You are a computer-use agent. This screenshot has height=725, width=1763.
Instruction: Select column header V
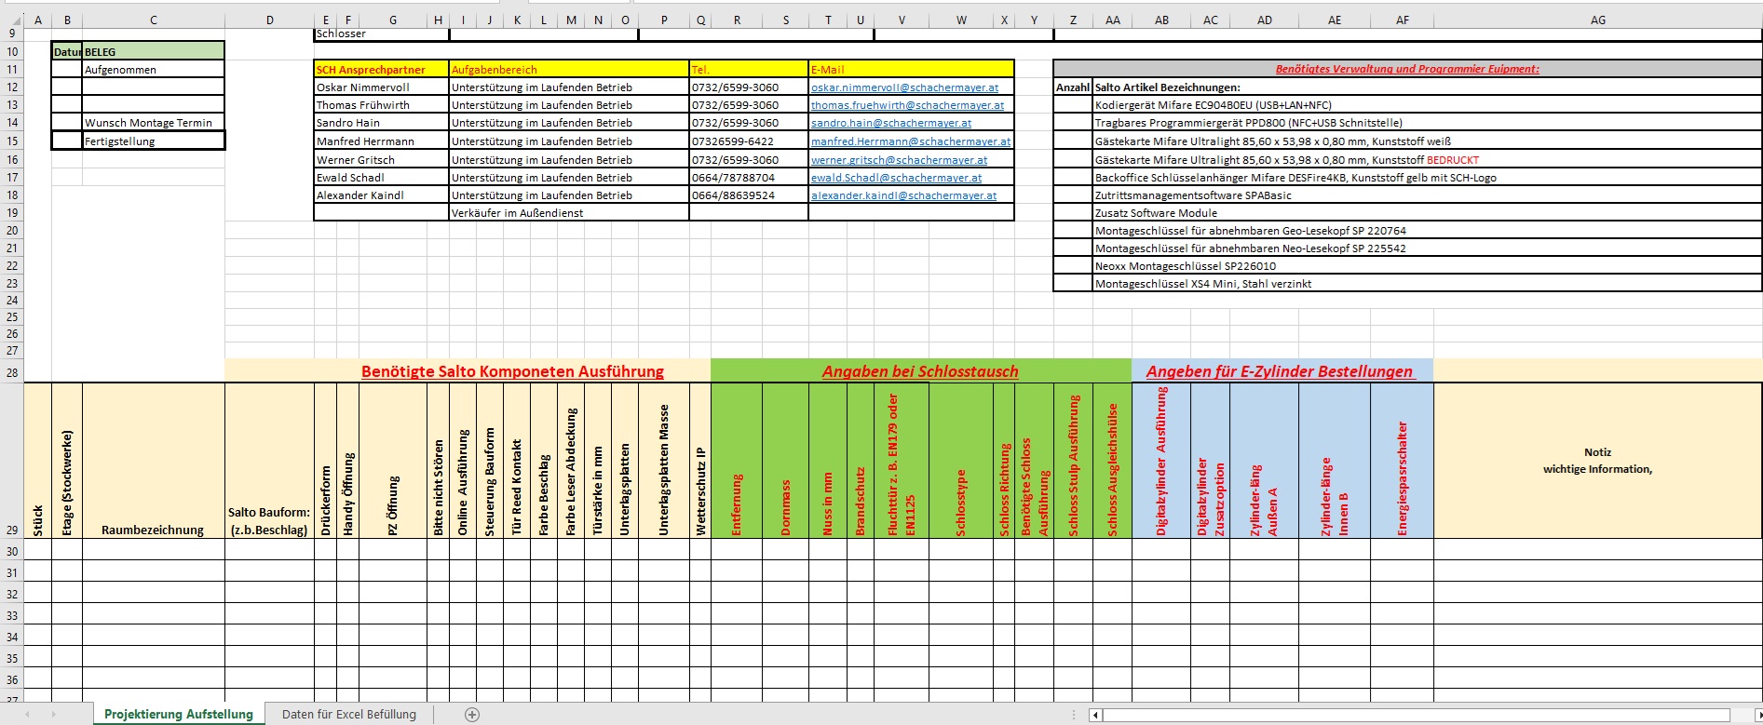coord(902,20)
